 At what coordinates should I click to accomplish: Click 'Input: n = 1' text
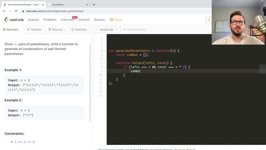tap(19, 110)
